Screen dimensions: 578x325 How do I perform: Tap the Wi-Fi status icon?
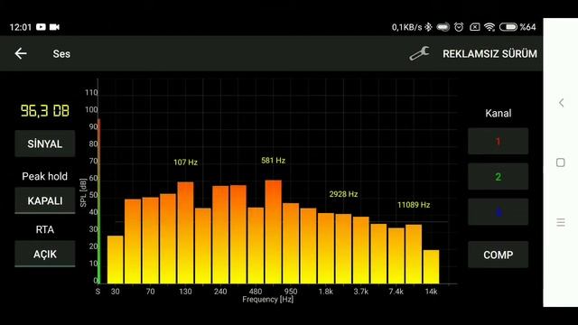click(489, 27)
